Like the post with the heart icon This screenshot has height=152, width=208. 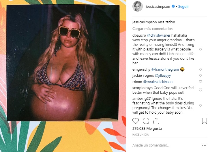[136, 121]
